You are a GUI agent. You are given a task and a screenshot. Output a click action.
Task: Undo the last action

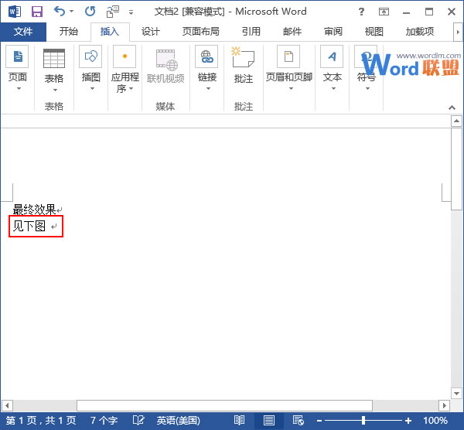[60, 12]
